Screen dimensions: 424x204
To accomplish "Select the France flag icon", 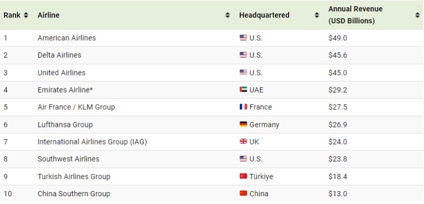I will [x=244, y=107].
